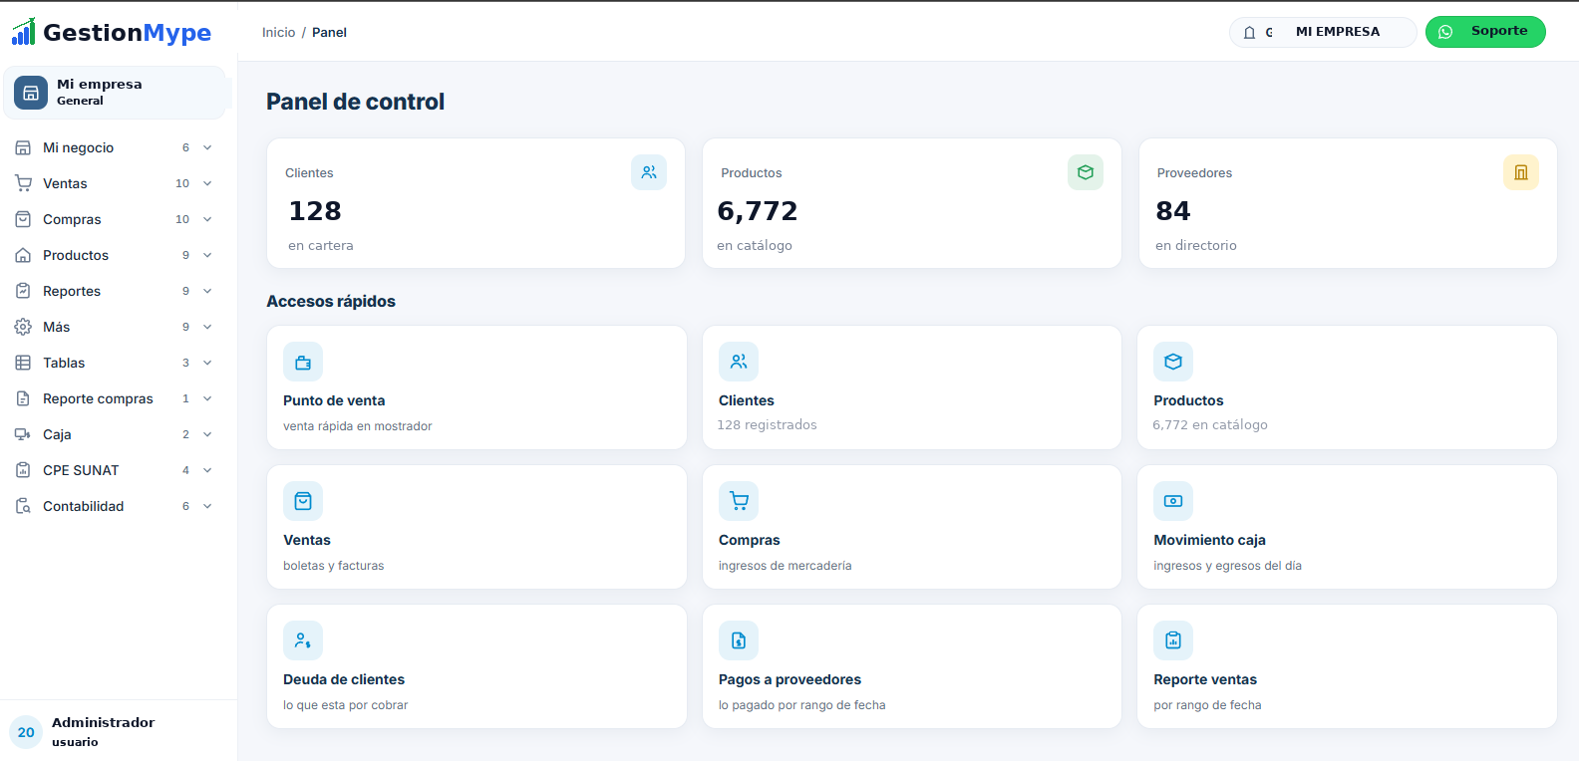
Task: Expand the sidebar Productos chevron
Action: (x=207, y=255)
